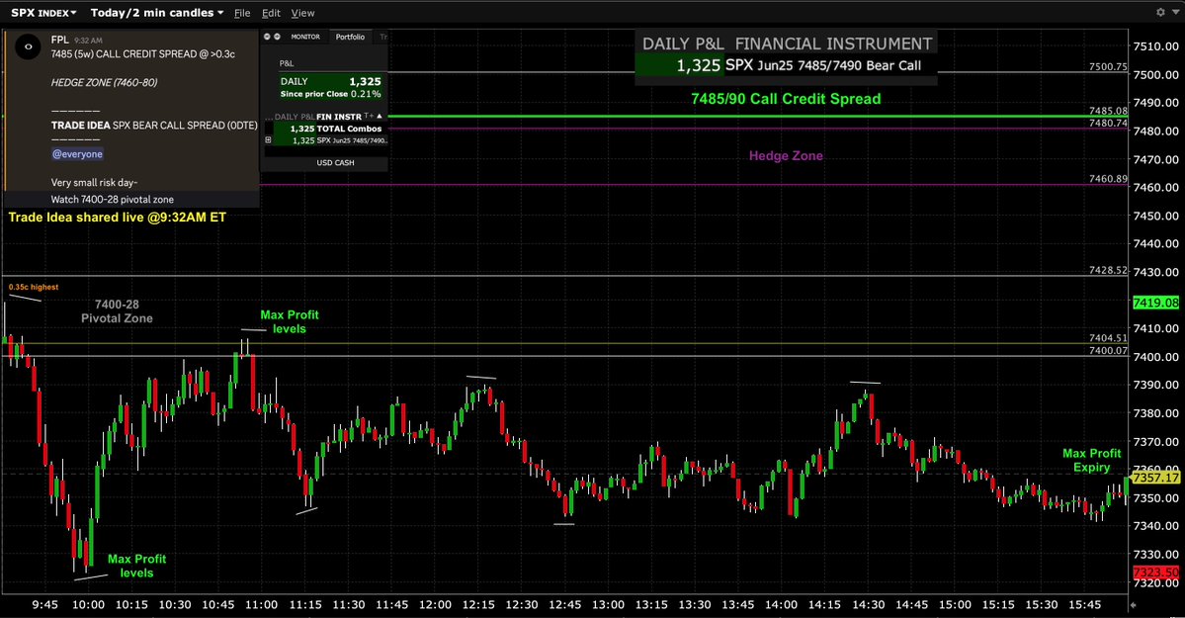Open chart settings gear icon

coord(1160,12)
